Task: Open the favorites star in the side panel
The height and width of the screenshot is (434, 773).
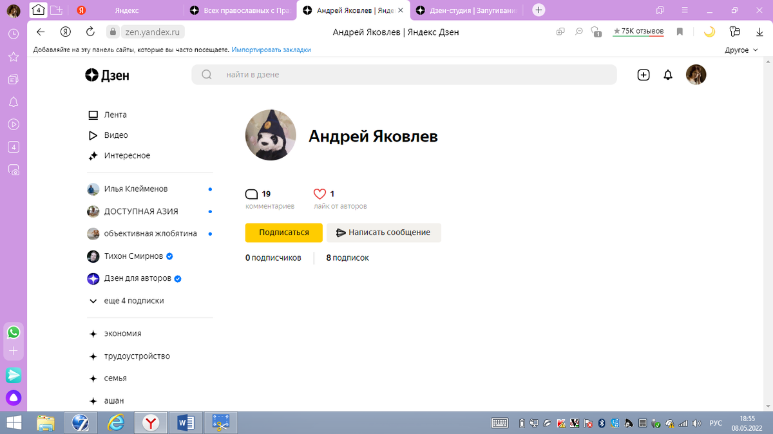Action: click(14, 57)
